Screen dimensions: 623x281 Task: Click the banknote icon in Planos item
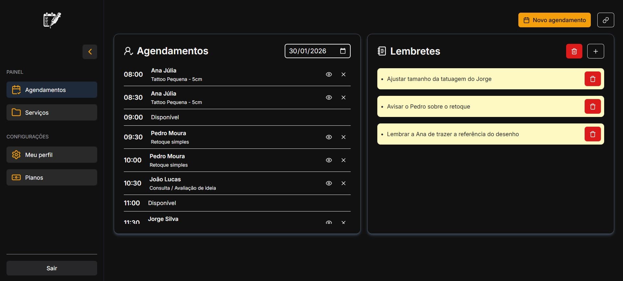point(16,177)
